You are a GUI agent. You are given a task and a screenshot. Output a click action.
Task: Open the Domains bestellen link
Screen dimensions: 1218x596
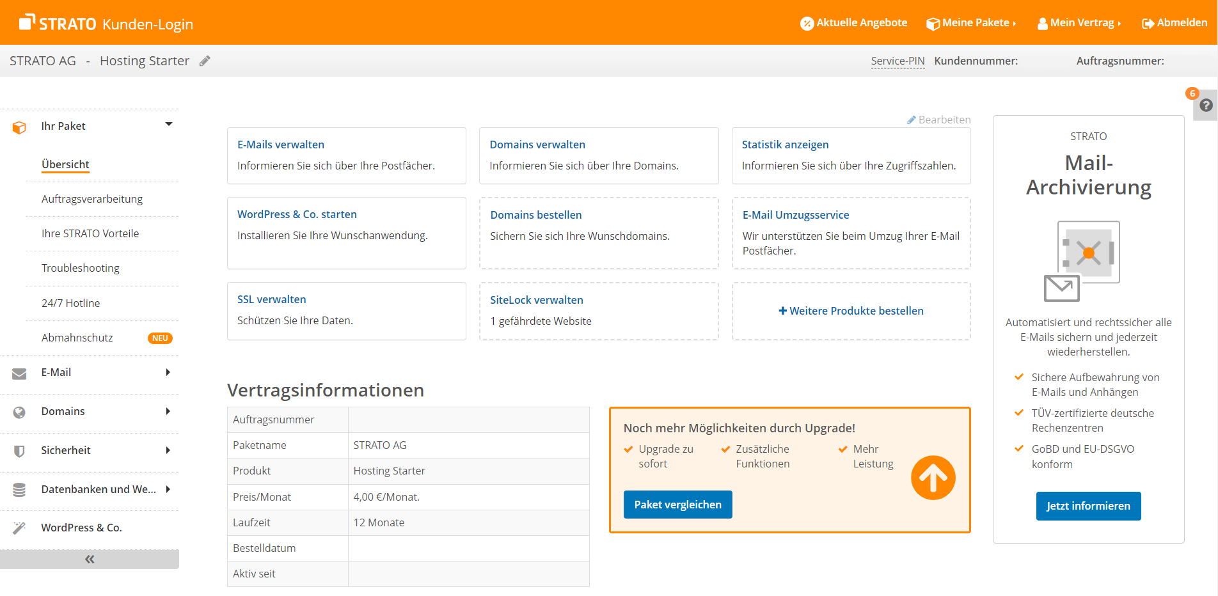pyautogui.click(x=536, y=215)
